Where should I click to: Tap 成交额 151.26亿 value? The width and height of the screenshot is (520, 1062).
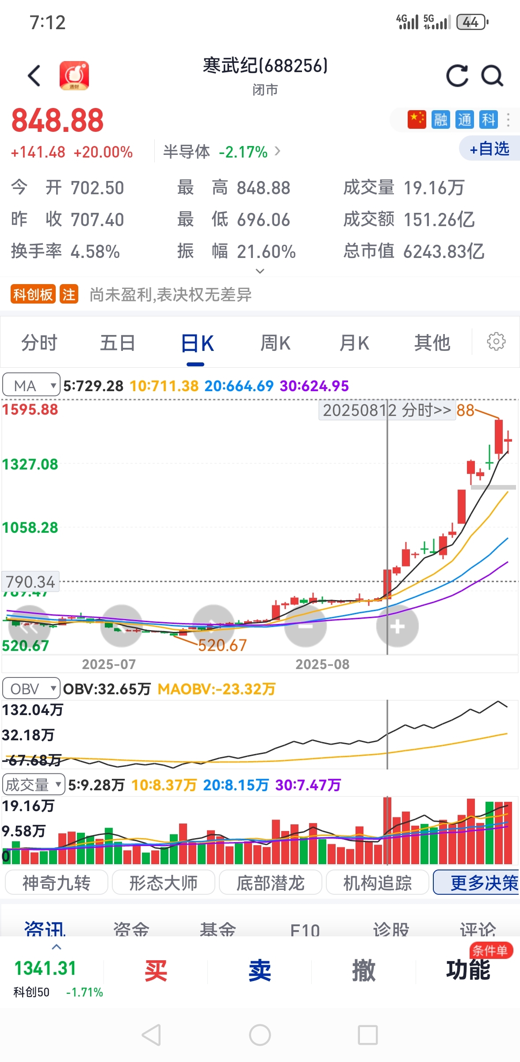(409, 219)
